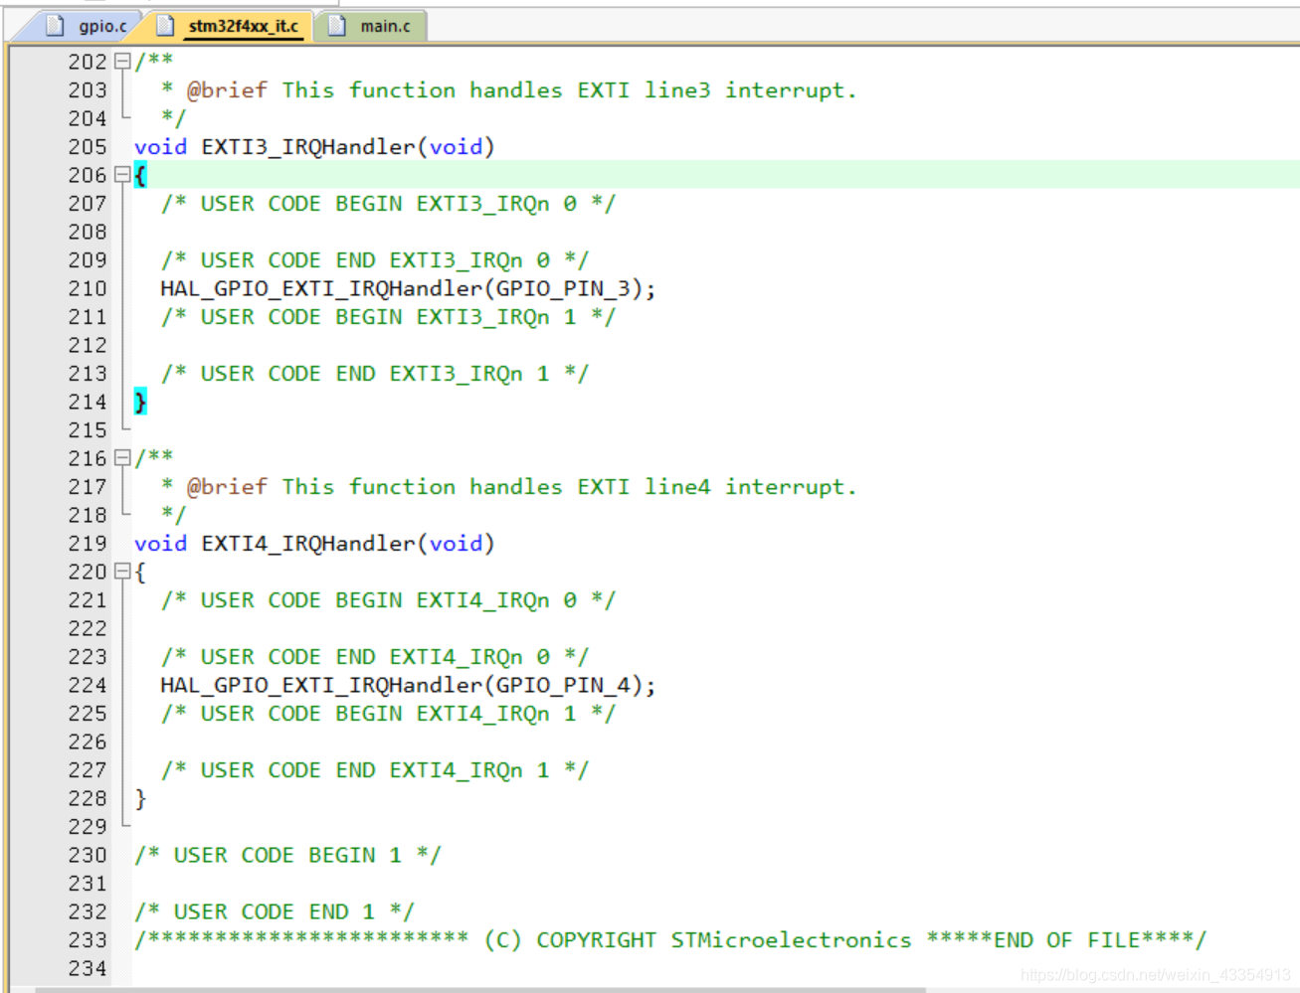This screenshot has width=1300, height=993.
Task: Click line number 224
Action: coord(88,685)
